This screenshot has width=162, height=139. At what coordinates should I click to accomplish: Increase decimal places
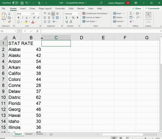tap(66, 22)
